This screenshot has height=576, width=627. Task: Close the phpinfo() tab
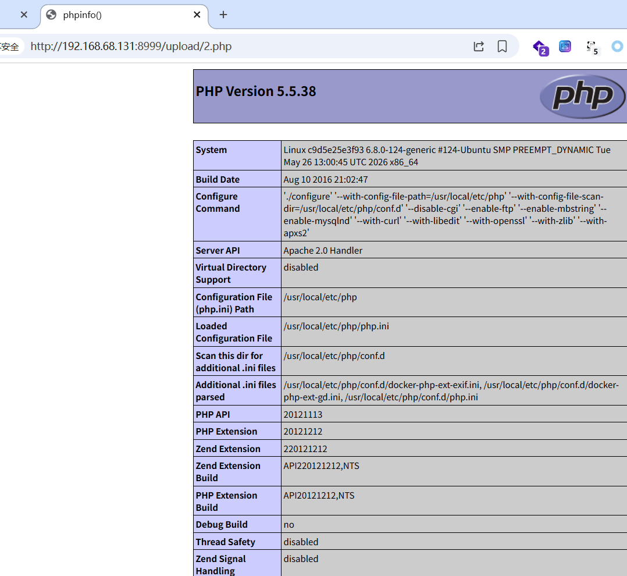(197, 15)
